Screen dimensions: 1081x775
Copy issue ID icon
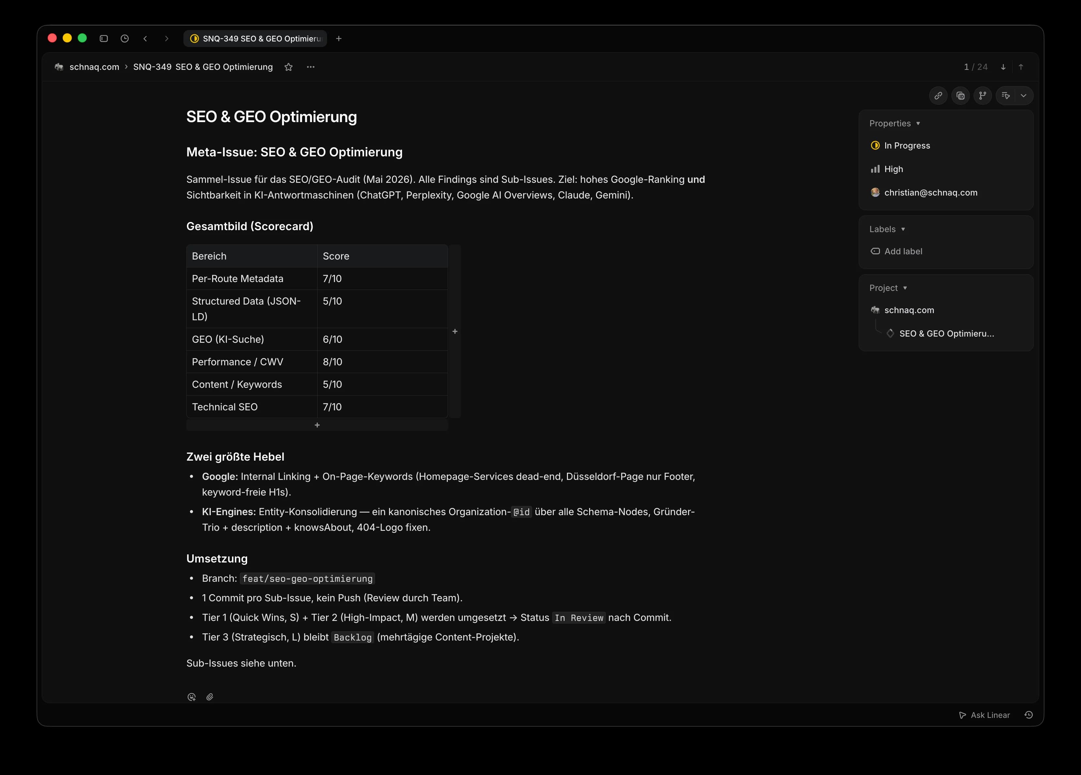[960, 96]
